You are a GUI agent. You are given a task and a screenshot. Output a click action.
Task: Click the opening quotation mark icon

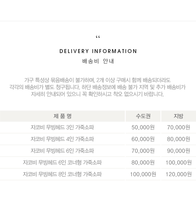tap(98, 37)
